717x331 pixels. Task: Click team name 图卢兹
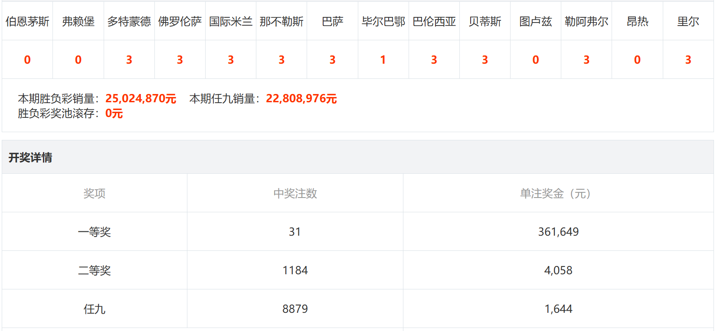pos(536,21)
